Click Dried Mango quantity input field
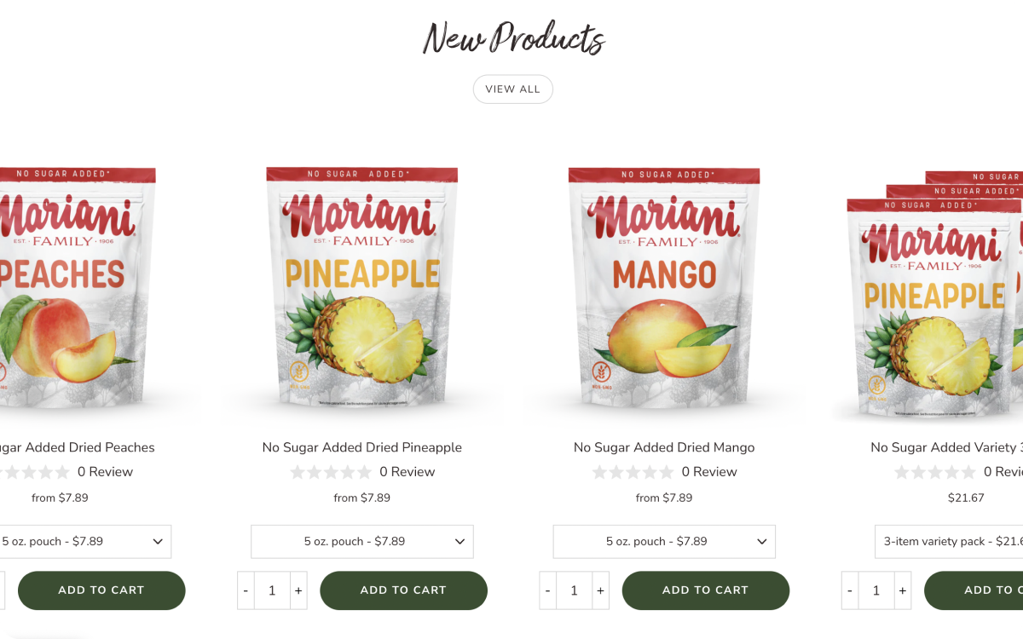The image size is (1023, 639). [x=574, y=590]
